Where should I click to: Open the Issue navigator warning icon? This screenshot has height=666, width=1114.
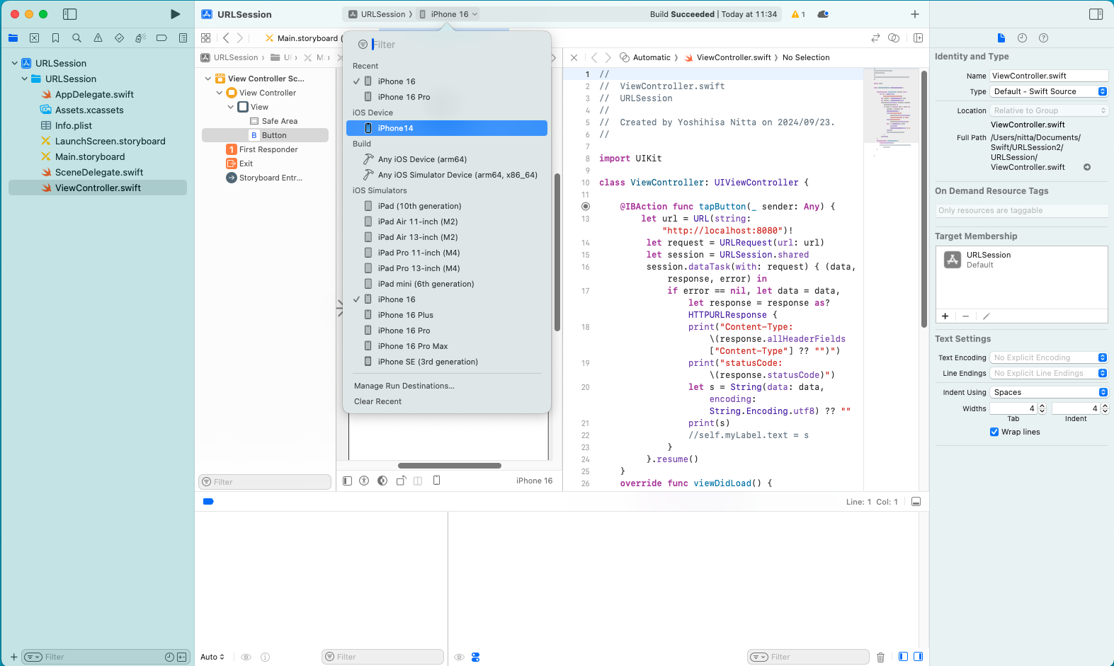click(x=98, y=38)
